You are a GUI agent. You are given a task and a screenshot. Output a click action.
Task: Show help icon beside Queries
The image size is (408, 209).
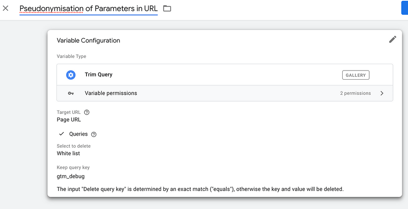[x=94, y=135]
